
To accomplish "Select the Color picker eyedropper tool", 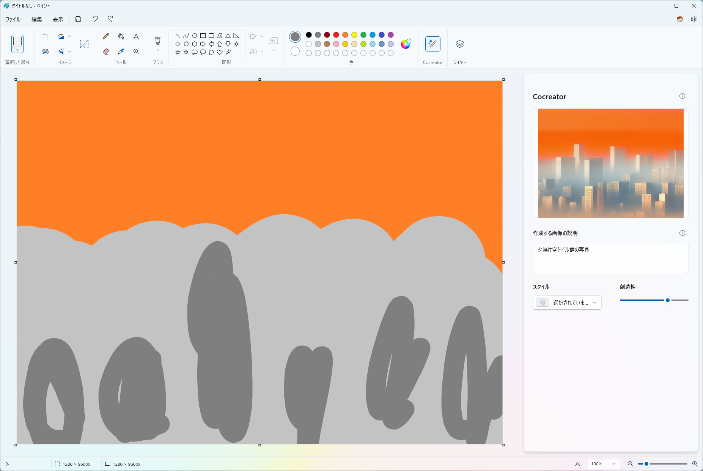I will click(121, 51).
